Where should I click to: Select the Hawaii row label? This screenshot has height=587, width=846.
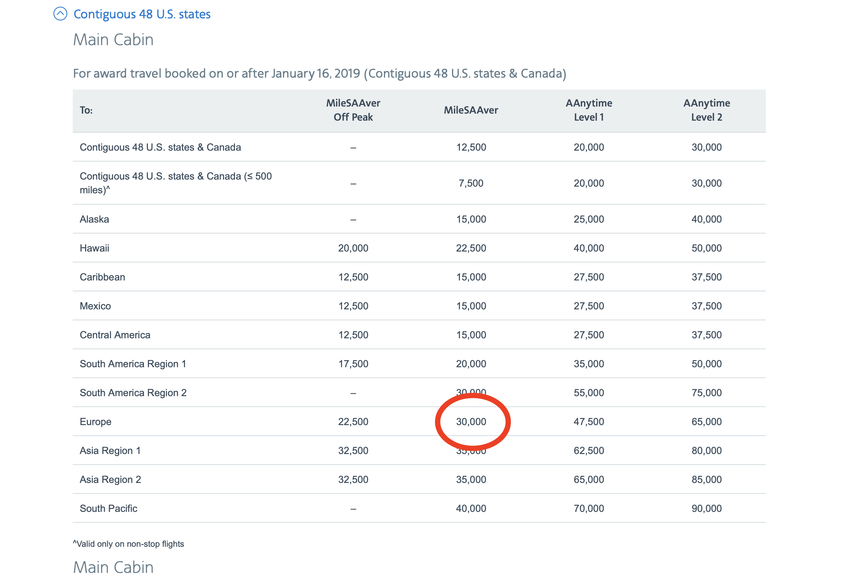95,248
